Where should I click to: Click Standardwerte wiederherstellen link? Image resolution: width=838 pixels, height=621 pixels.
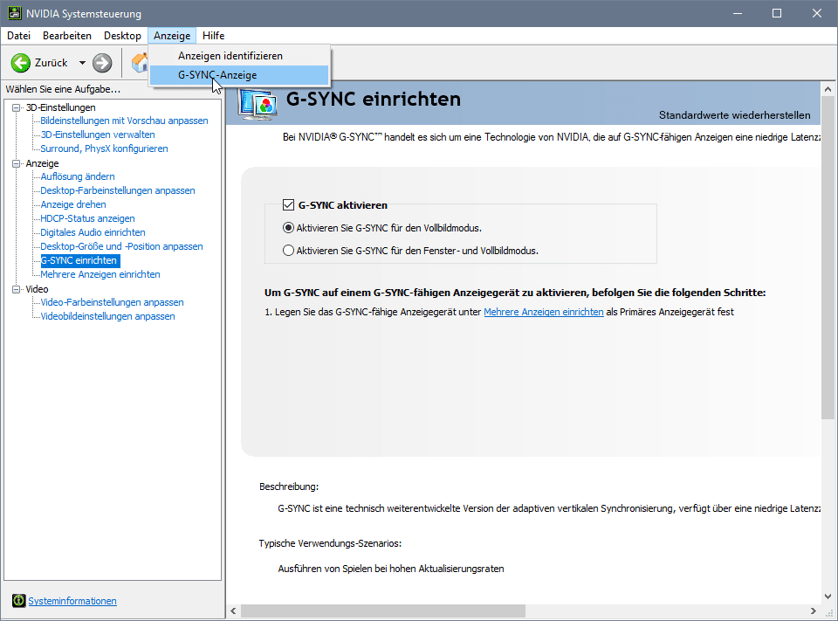[734, 115]
